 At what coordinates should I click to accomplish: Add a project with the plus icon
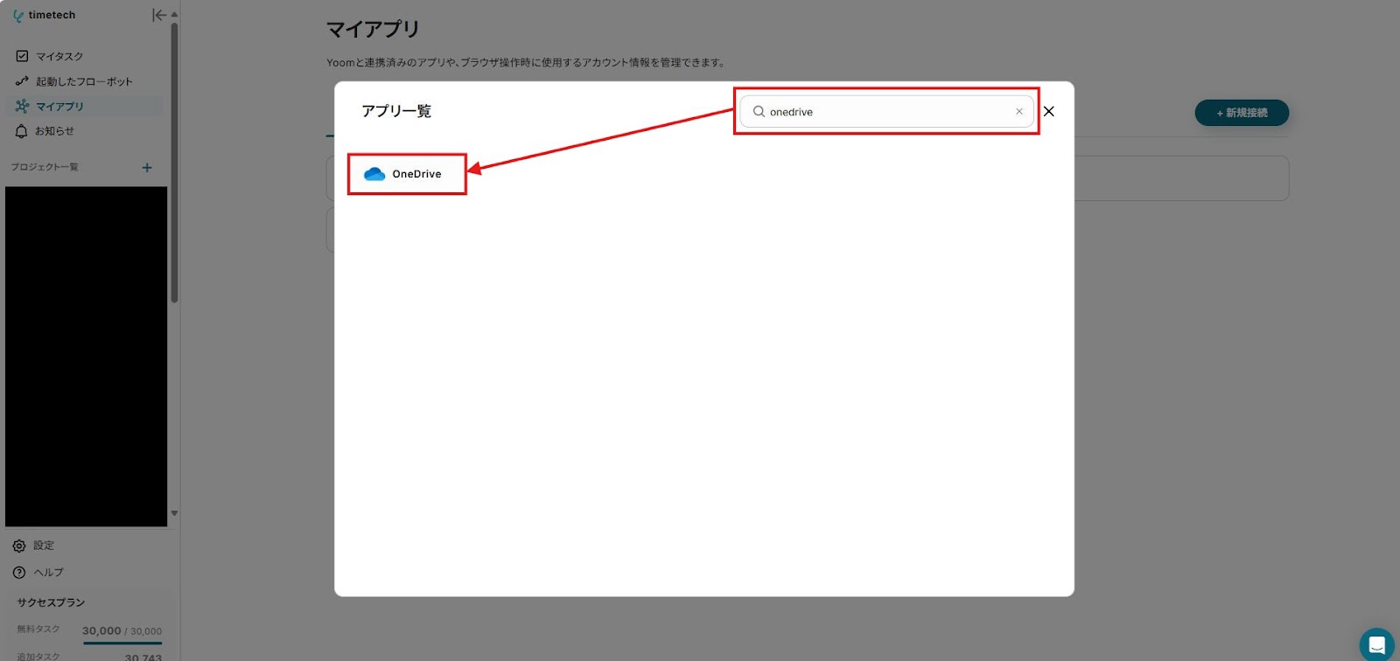pos(147,167)
